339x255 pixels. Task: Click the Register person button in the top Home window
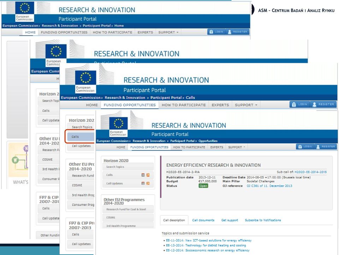pos(237,32)
